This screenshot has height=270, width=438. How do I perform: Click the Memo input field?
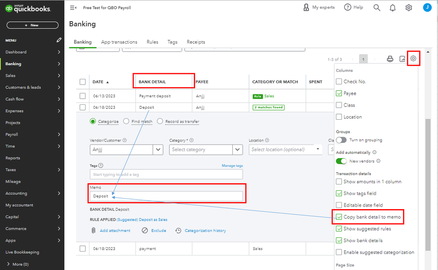167,196
